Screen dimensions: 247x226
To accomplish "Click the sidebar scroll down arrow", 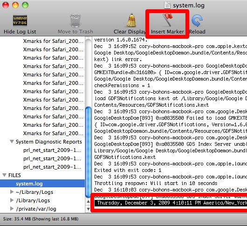I will coord(89,209).
